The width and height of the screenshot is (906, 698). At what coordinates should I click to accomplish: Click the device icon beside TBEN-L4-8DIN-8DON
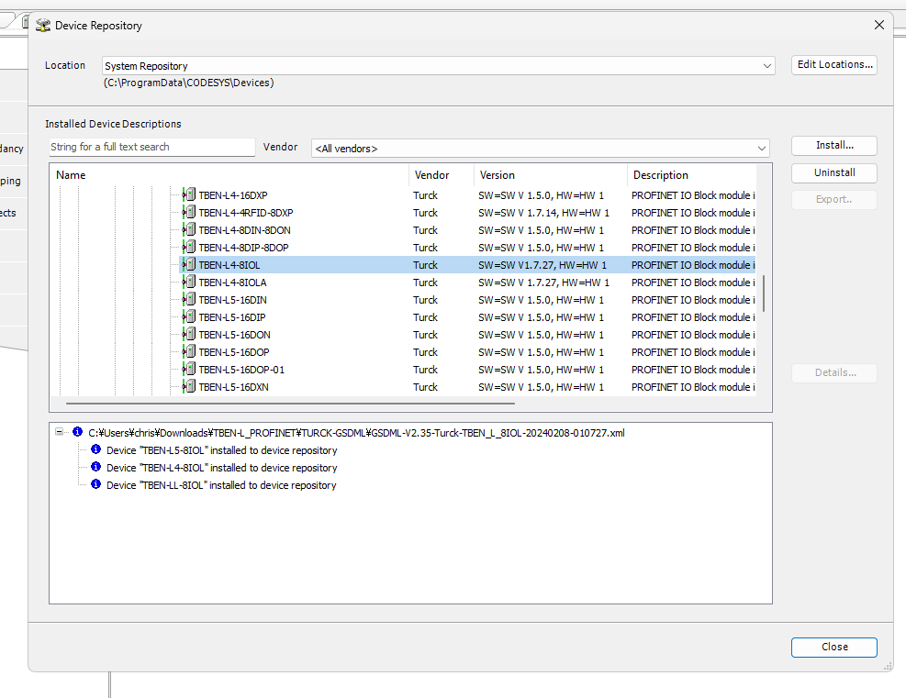coord(189,229)
